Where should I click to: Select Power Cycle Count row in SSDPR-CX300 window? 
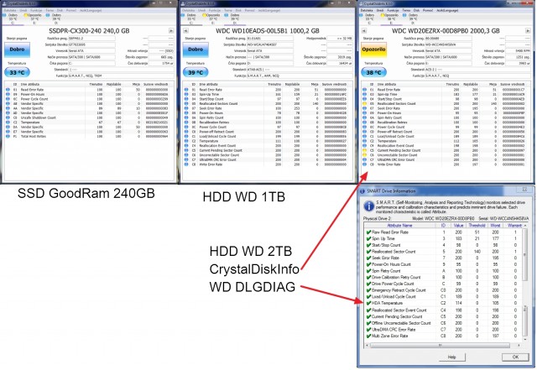point(89,99)
